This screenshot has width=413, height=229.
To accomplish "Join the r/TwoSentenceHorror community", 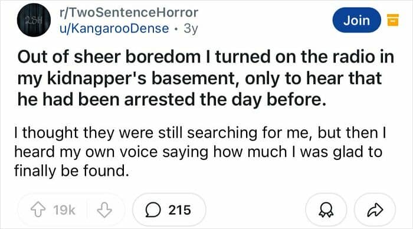I will 356,20.
